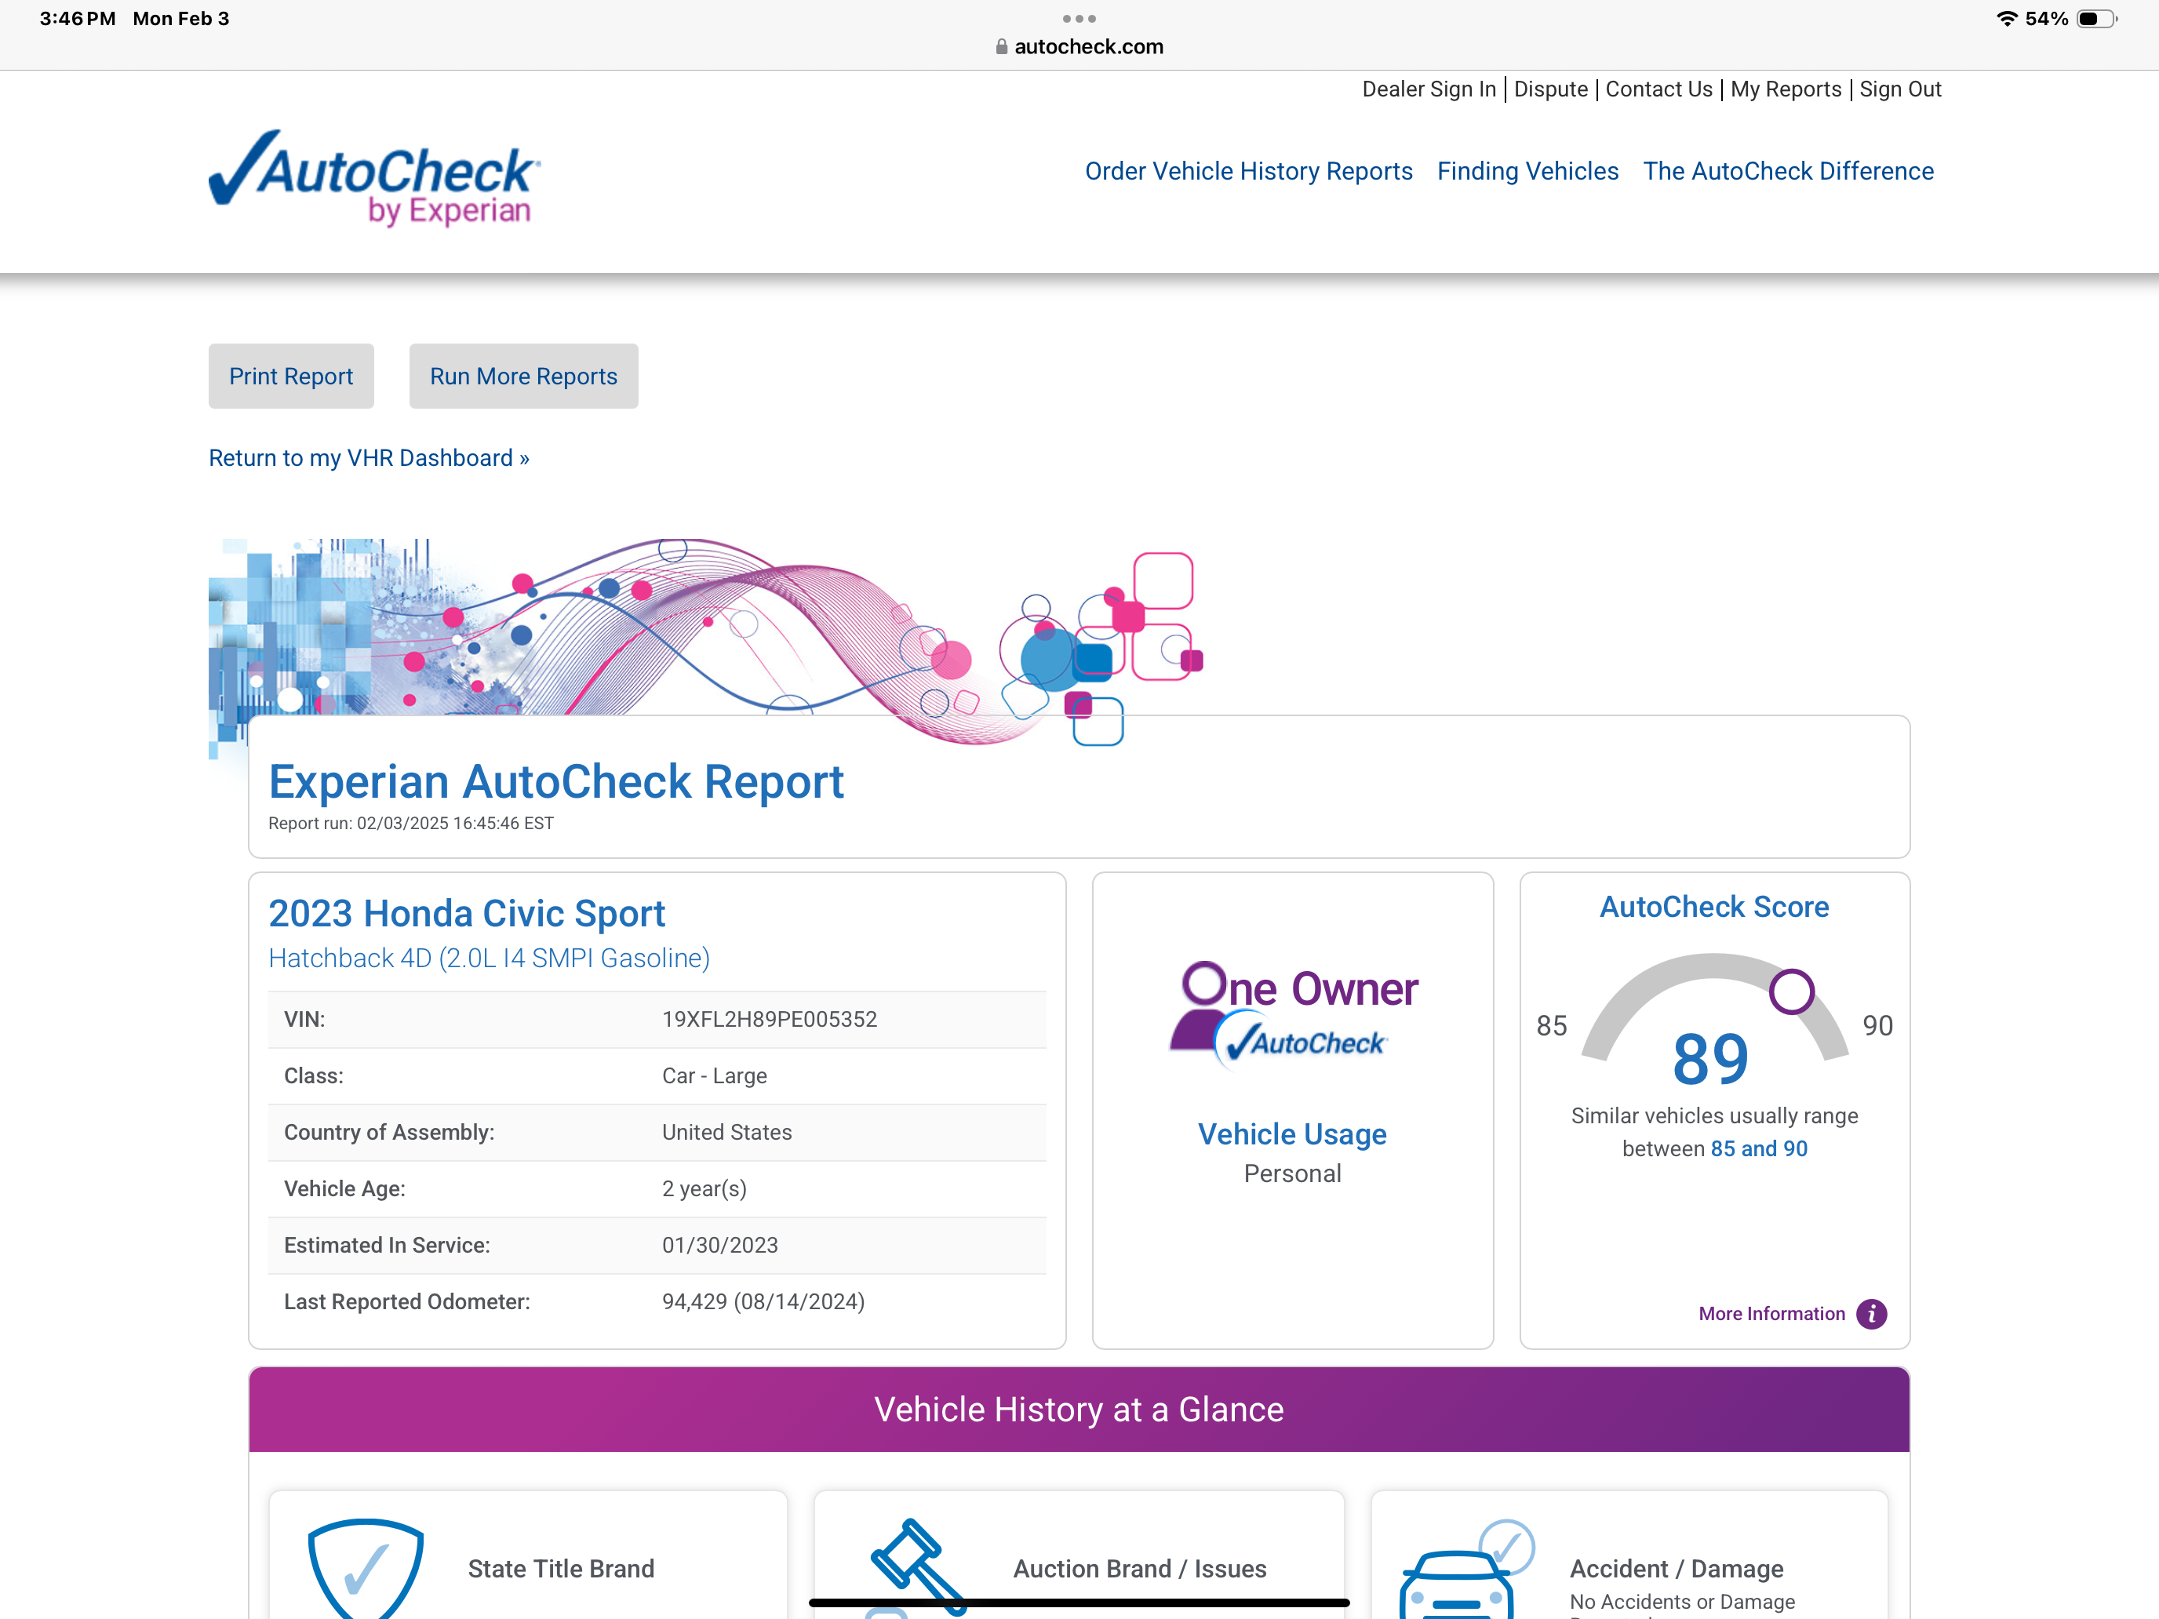Open Order Vehicle History Reports menu
Screen dimensions: 2159x1619
(x=1248, y=171)
